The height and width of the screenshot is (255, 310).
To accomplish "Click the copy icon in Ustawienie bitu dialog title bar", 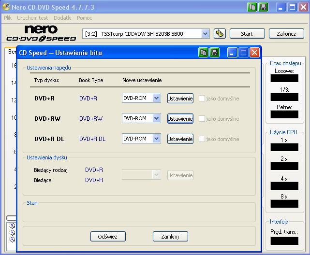I will tap(203, 53).
